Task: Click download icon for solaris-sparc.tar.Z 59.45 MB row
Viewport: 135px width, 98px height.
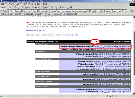Action: (x=130, y=64)
